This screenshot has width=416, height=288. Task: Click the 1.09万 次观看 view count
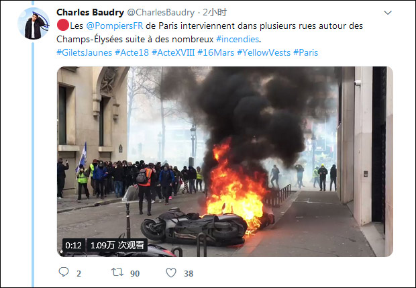pos(117,245)
